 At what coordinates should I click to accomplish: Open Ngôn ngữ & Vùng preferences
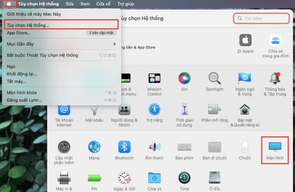click(244, 84)
